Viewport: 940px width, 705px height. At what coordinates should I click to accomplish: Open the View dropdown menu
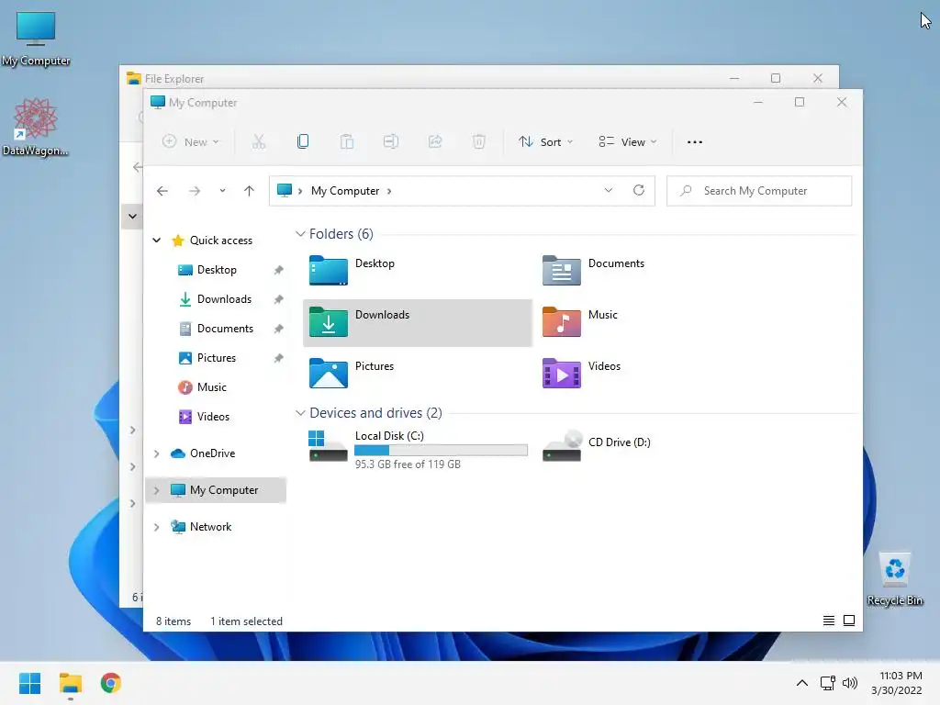628,141
